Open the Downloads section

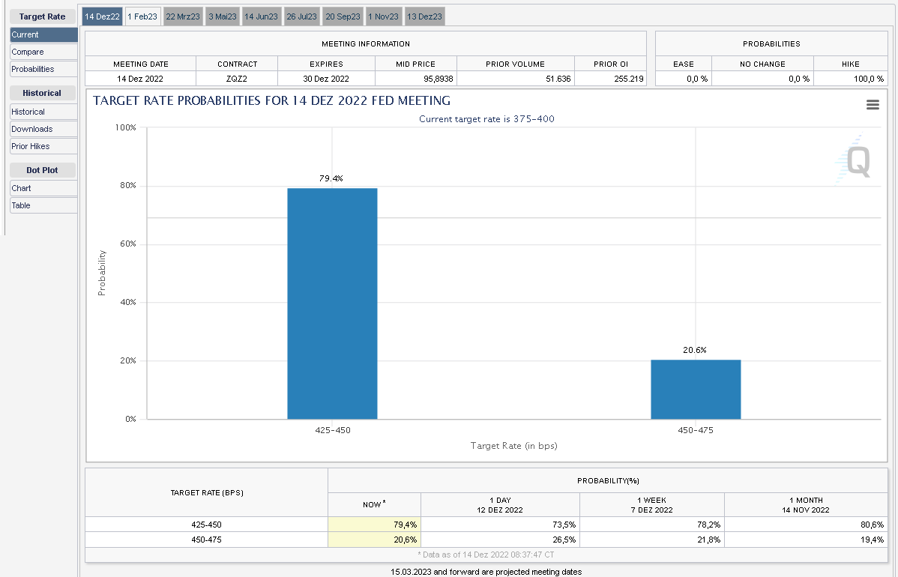coord(41,128)
